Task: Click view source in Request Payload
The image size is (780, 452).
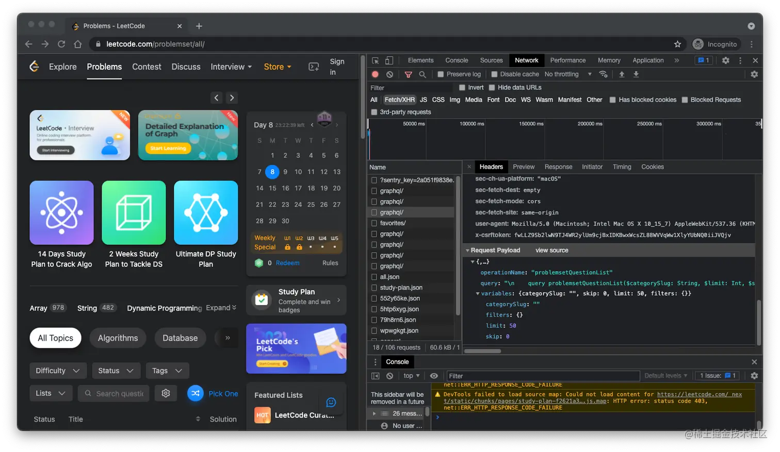Action: point(552,250)
